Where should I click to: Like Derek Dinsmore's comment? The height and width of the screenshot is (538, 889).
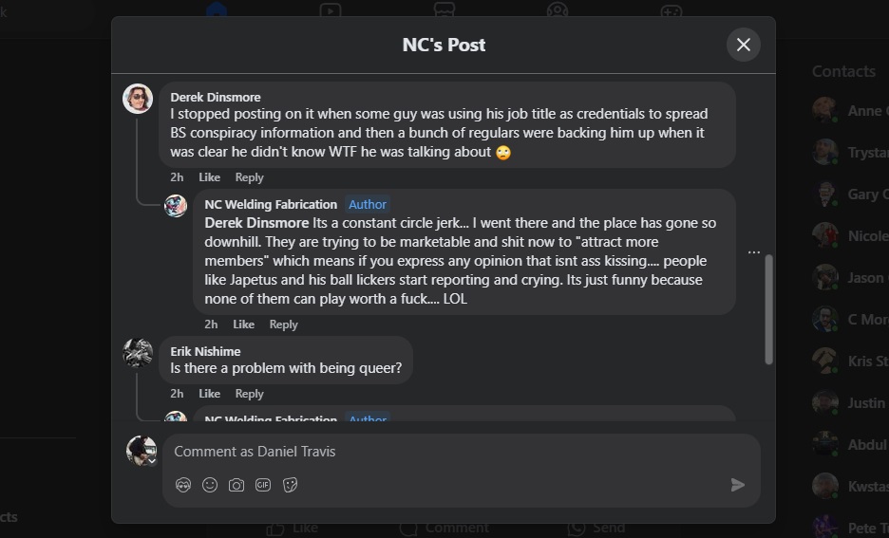[209, 177]
